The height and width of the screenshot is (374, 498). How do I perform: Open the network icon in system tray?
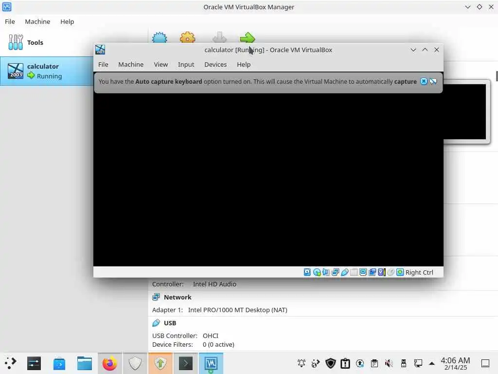418,363
